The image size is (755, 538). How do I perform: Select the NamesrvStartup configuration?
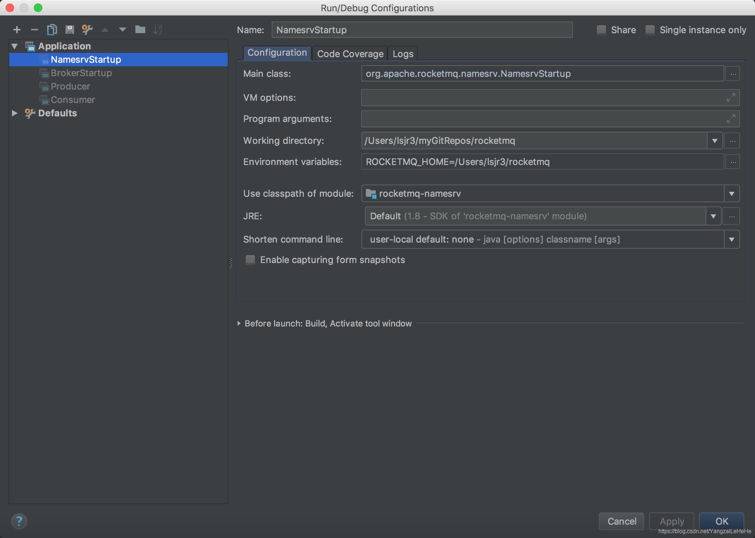click(x=118, y=60)
